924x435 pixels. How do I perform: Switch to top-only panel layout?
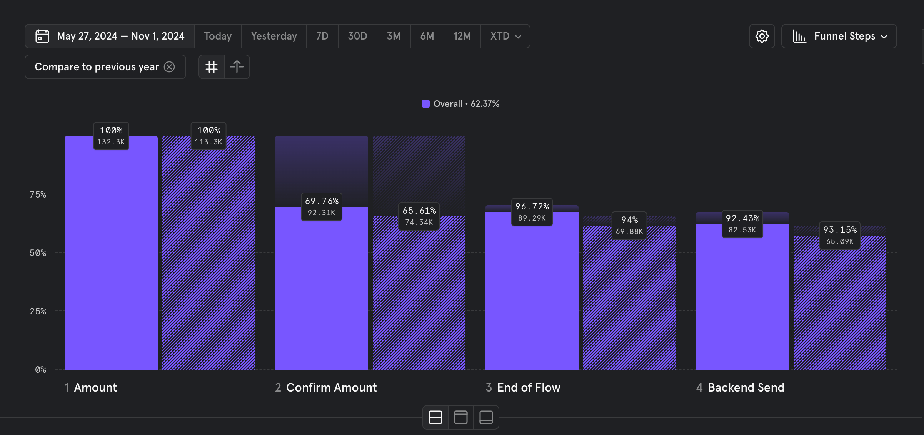460,417
